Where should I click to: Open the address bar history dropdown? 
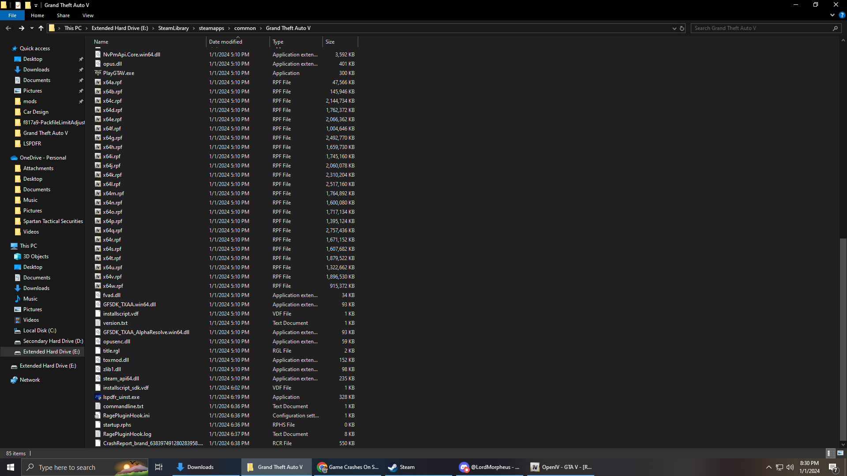coord(674,28)
